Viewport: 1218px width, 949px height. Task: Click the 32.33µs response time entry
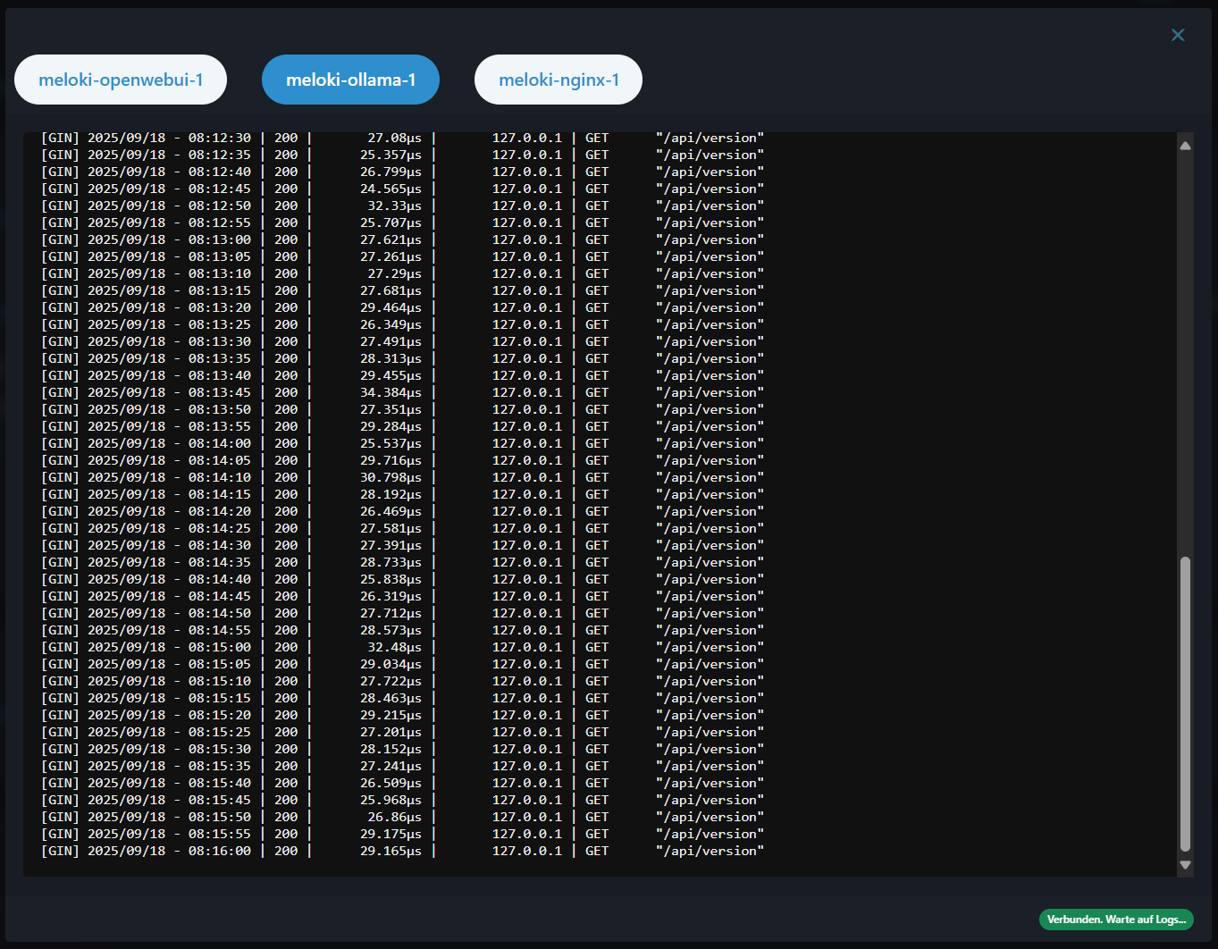[x=394, y=206]
